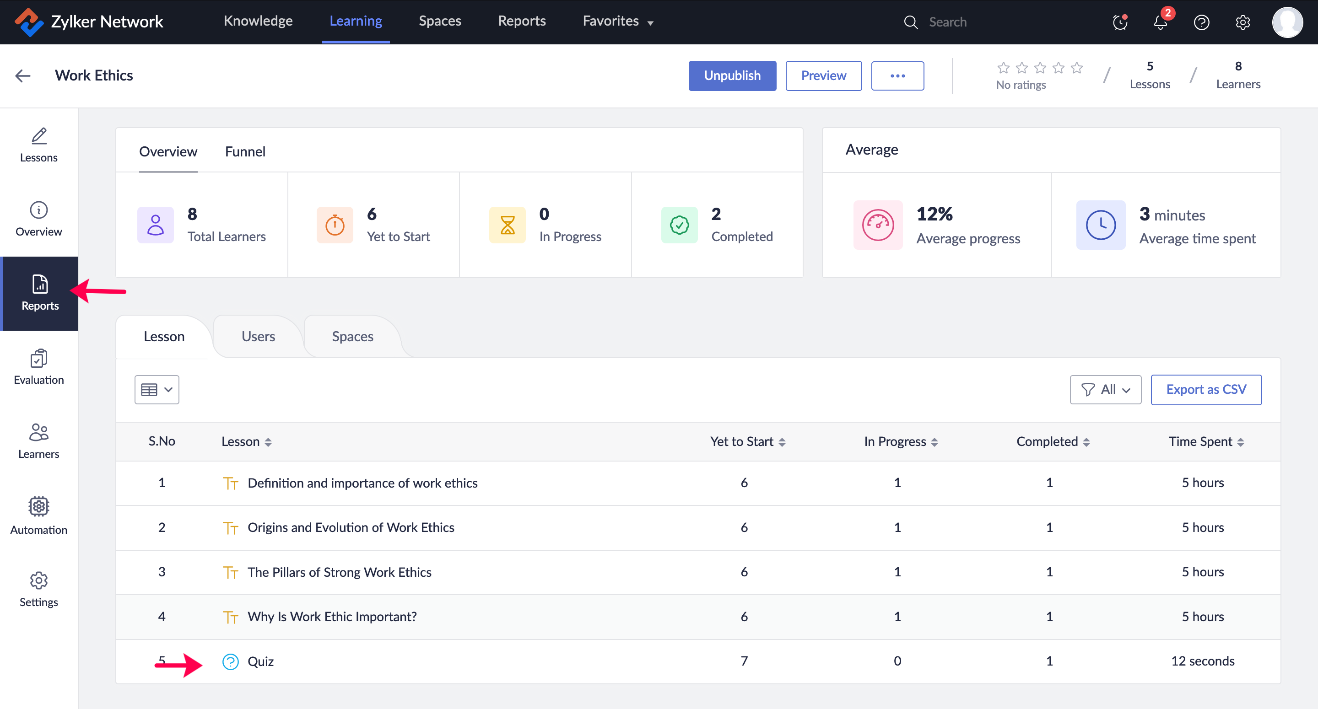Open the All filter dropdown
The height and width of the screenshot is (709, 1318).
pyautogui.click(x=1105, y=390)
